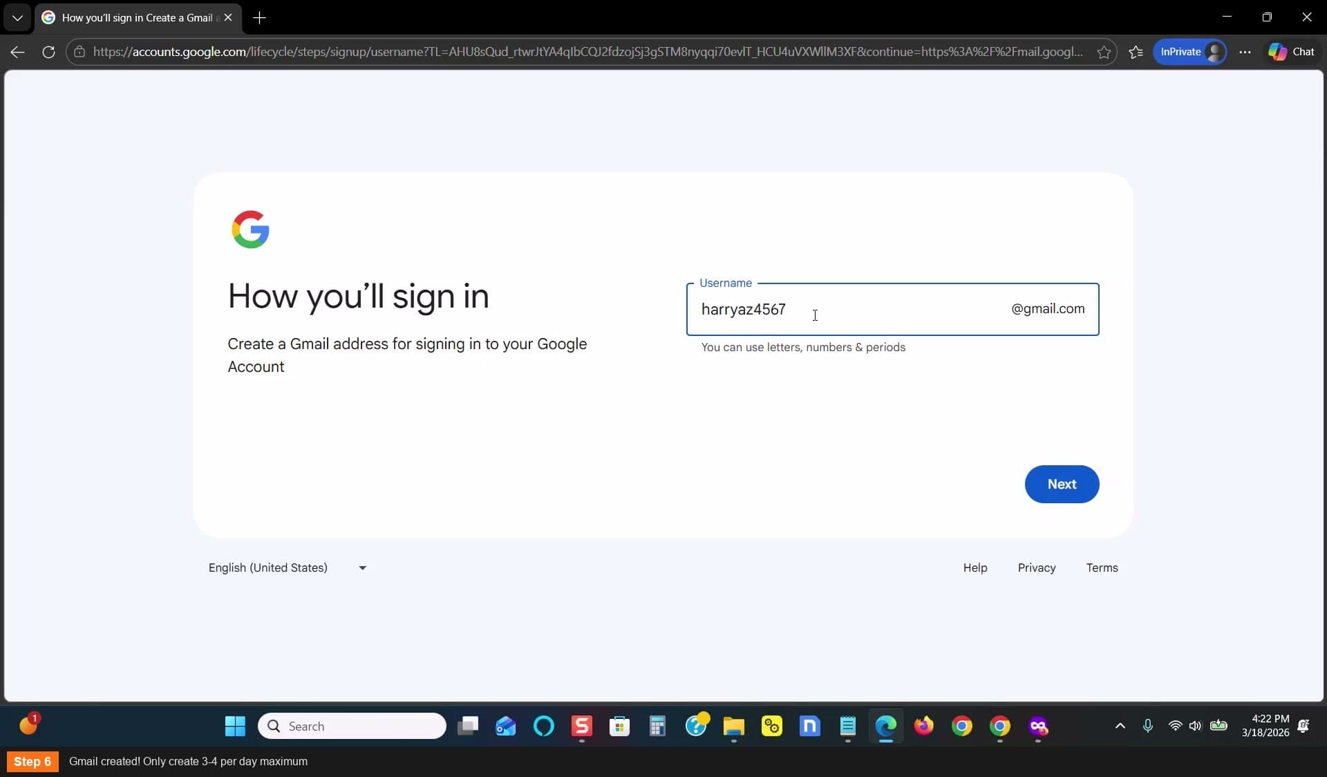Viewport: 1327px width, 777px height.
Task: Add this page to favorites star
Action: (x=1104, y=52)
